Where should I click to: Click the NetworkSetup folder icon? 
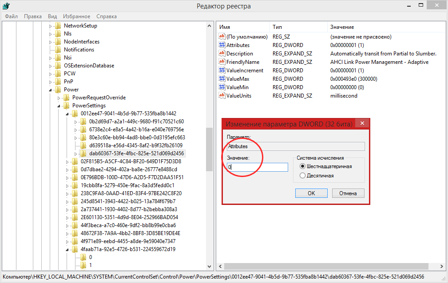click(58, 26)
